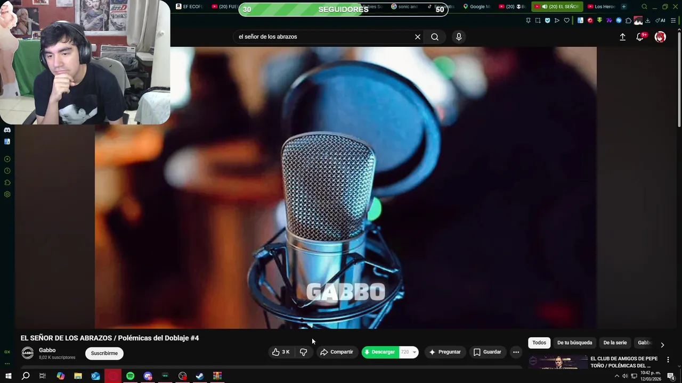The image size is (682, 383).
Task: Click the taskbar volume speaker icon
Action: [x=625, y=376]
